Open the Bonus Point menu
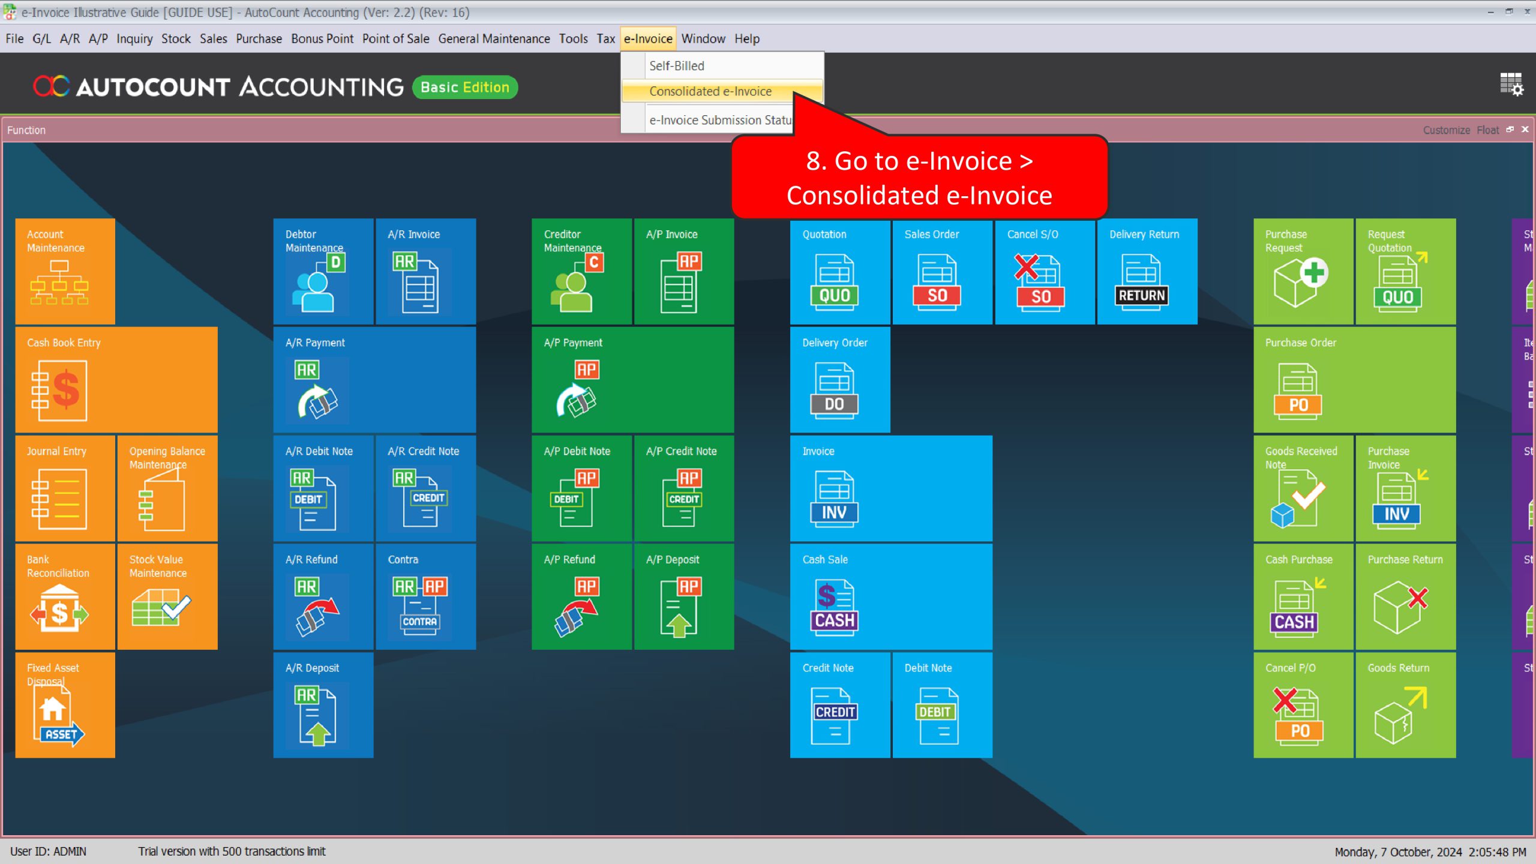 [x=322, y=38]
